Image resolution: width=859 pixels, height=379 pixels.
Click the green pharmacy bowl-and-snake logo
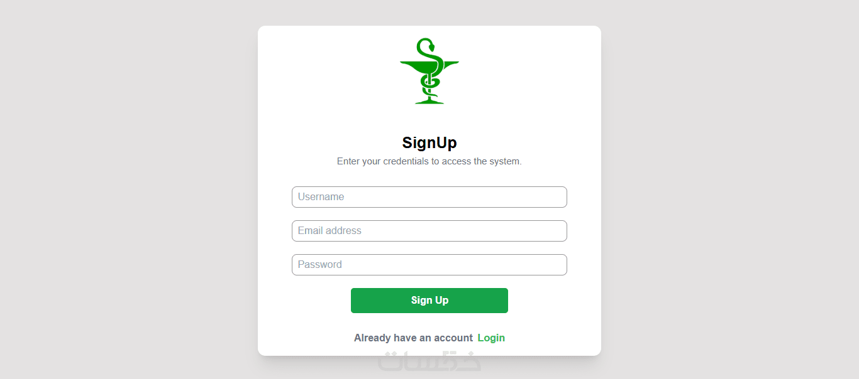(429, 71)
